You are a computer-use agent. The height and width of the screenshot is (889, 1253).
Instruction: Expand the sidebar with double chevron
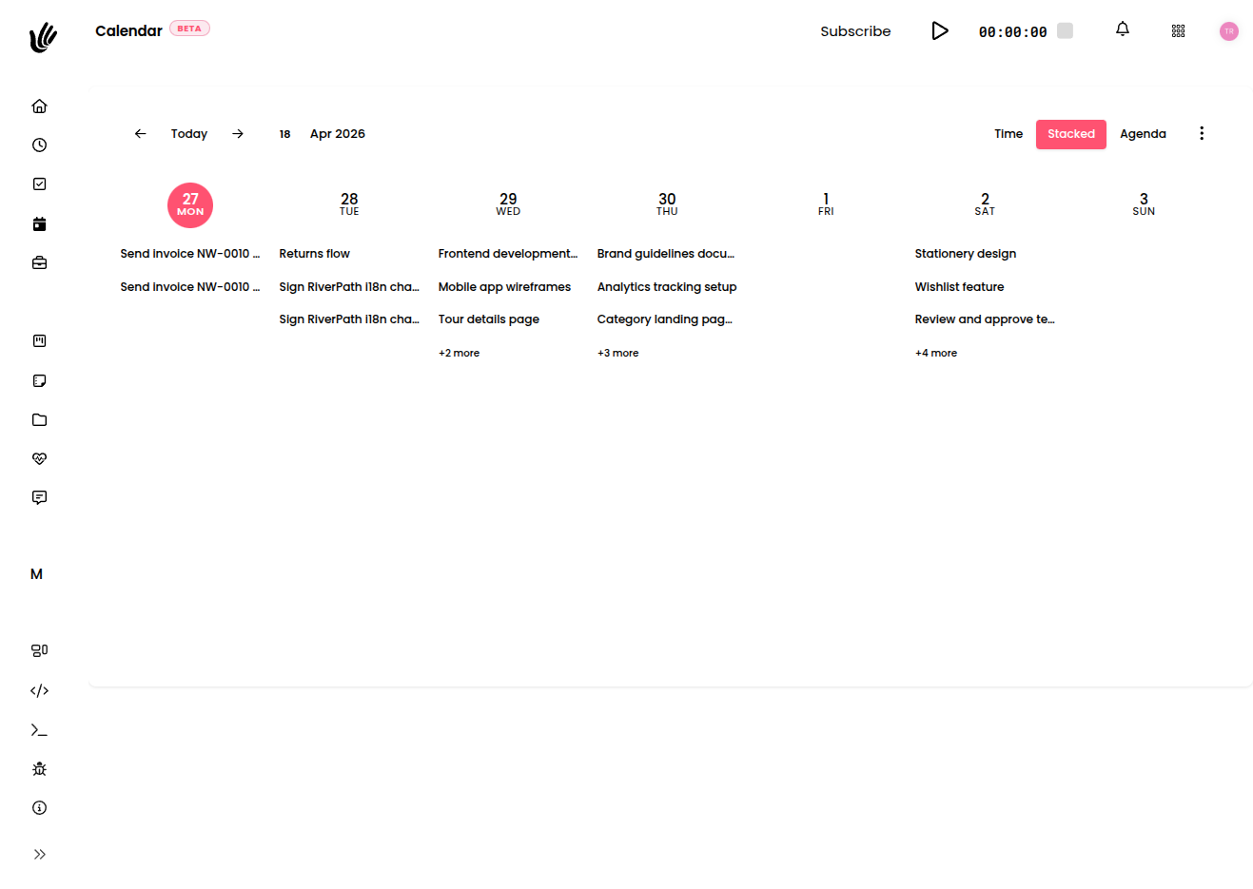tap(39, 855)
